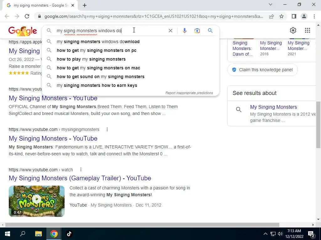Click the vertical scrollbar down arrow
The width and height of the screenshot is (321, 240).
(318, 219)
